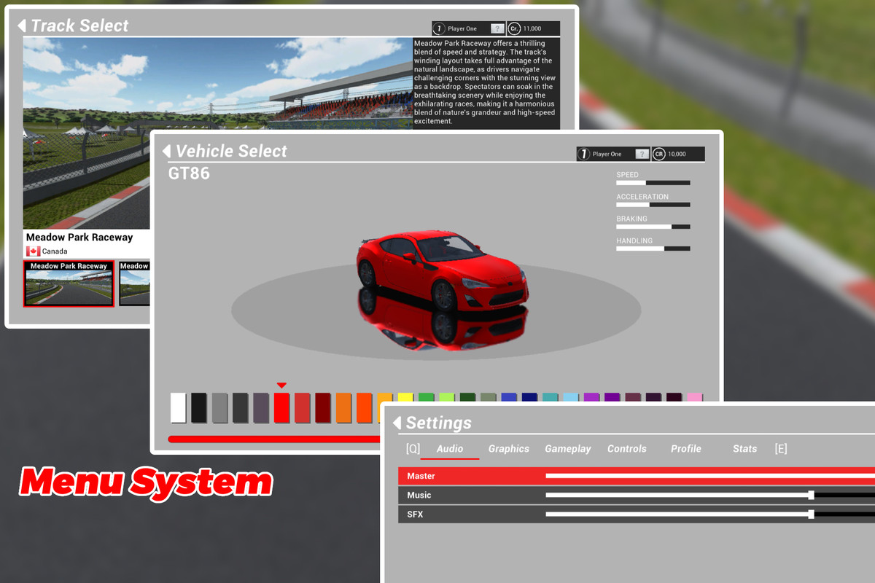Select the Meadow Park Raceway track thumbnail
The image size is (875, 583).
tap(69, 283)
